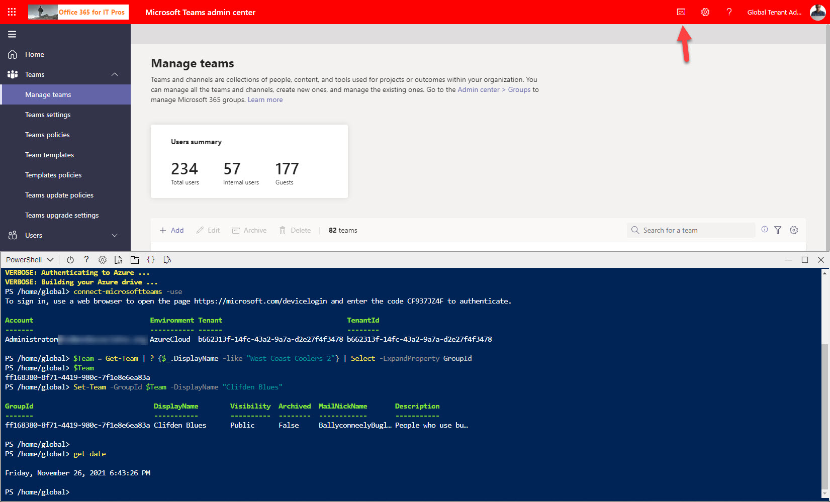830x502 pixels.
Task: Collapse the navigation with the hamburger icon
Action: tap(12, 34)
